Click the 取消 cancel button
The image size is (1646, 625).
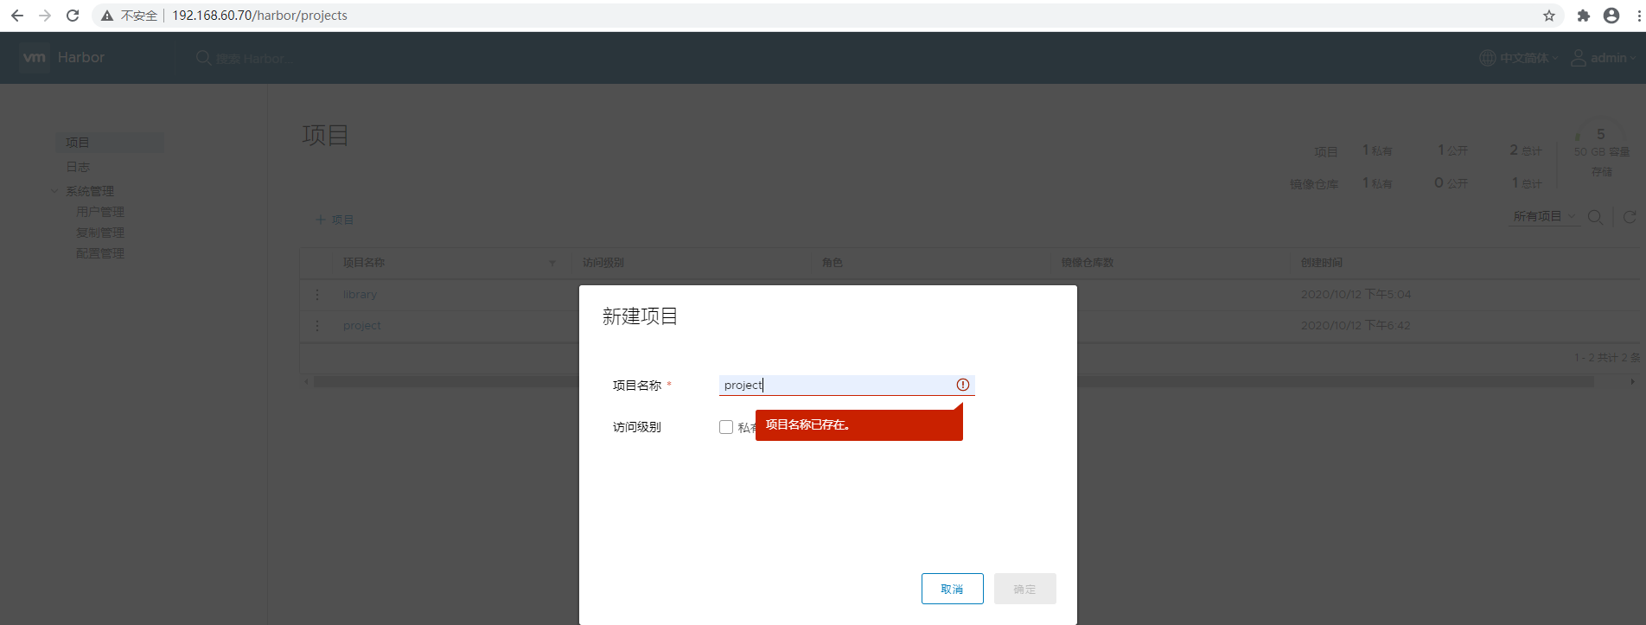pyautogui.click(x=953, y=589)
